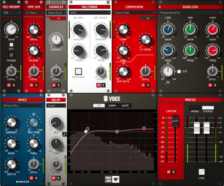Click the Space Rev Time knob

pyautogui.click(x=34, y=122)
